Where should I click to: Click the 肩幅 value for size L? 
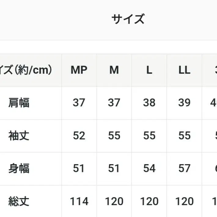[149, 103]
